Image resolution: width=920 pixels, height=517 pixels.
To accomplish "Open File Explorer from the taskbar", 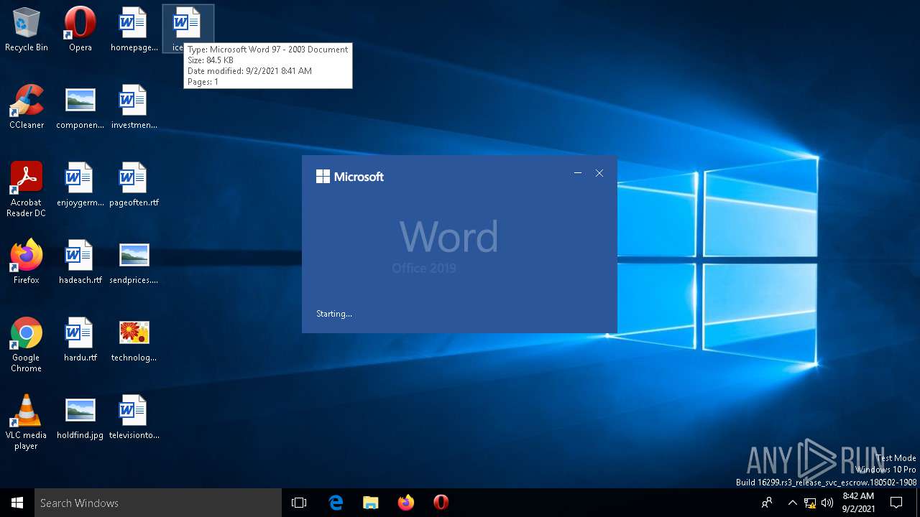I will pos(370,503).
